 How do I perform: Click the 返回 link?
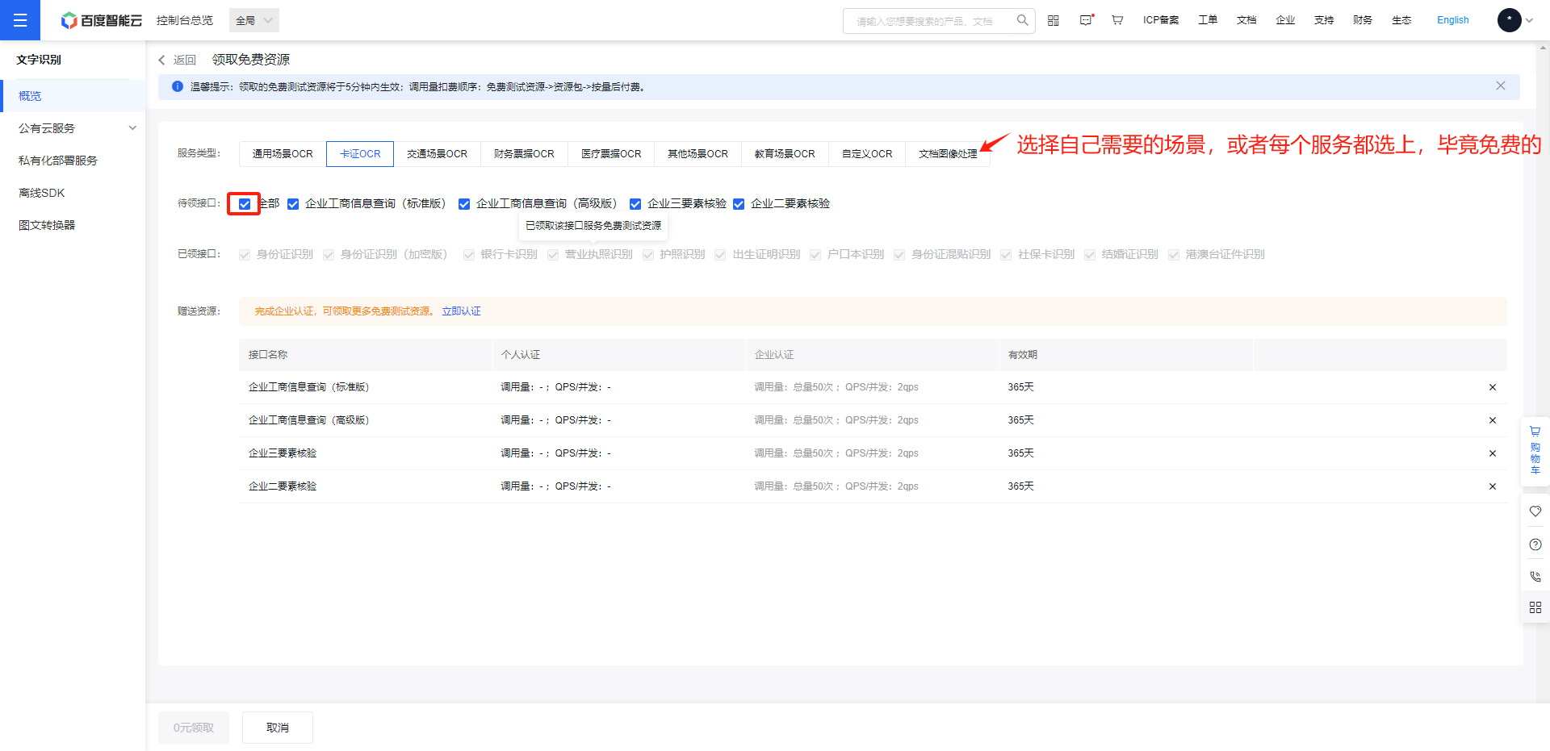(x=185, y=60)
